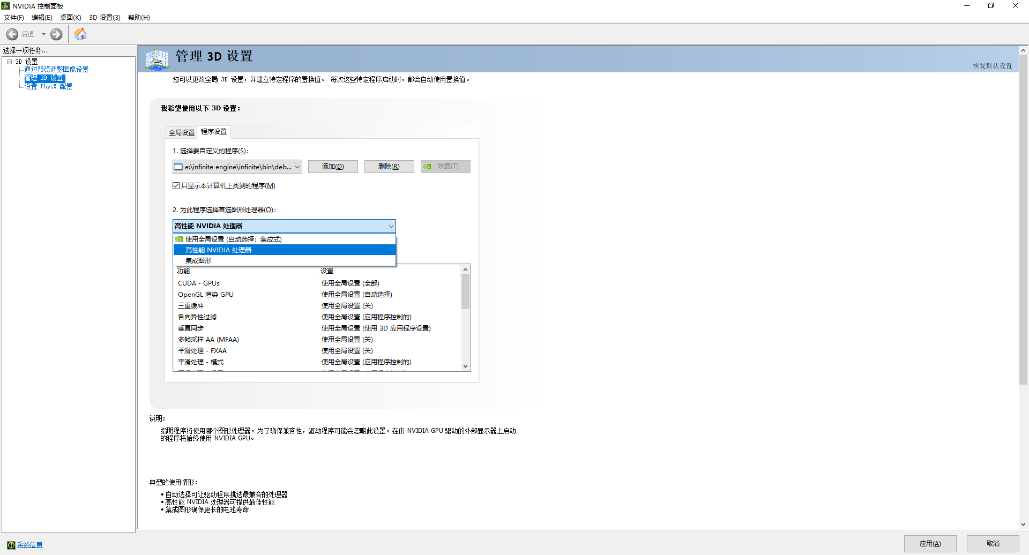Open back history dropdown arrow
Viewport: 1029px width, 555px height.
pyautogui.click(x=43, y=34)
